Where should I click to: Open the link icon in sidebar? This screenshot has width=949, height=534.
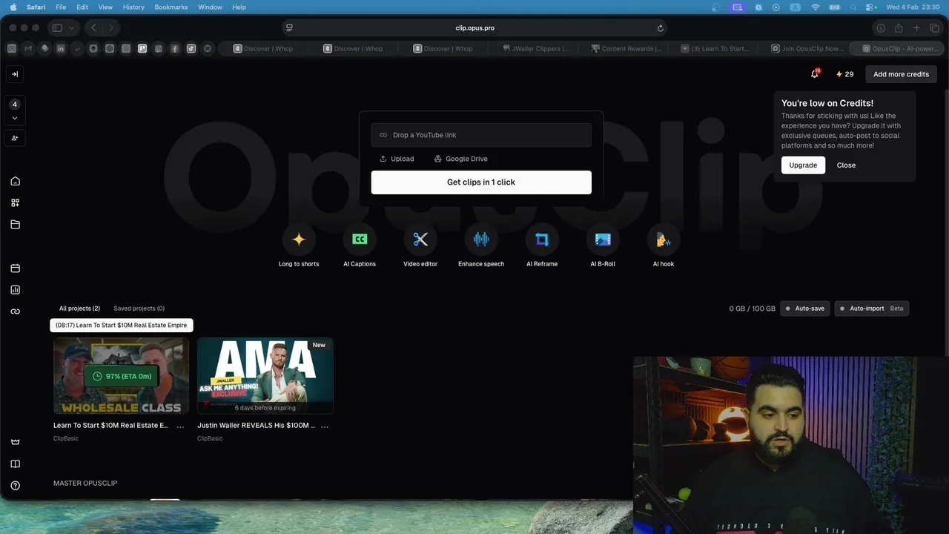[x=15, y=311]
